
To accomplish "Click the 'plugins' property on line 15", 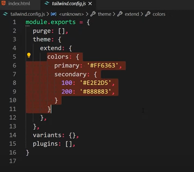I will pyautogui.click(x=45, y=144).
